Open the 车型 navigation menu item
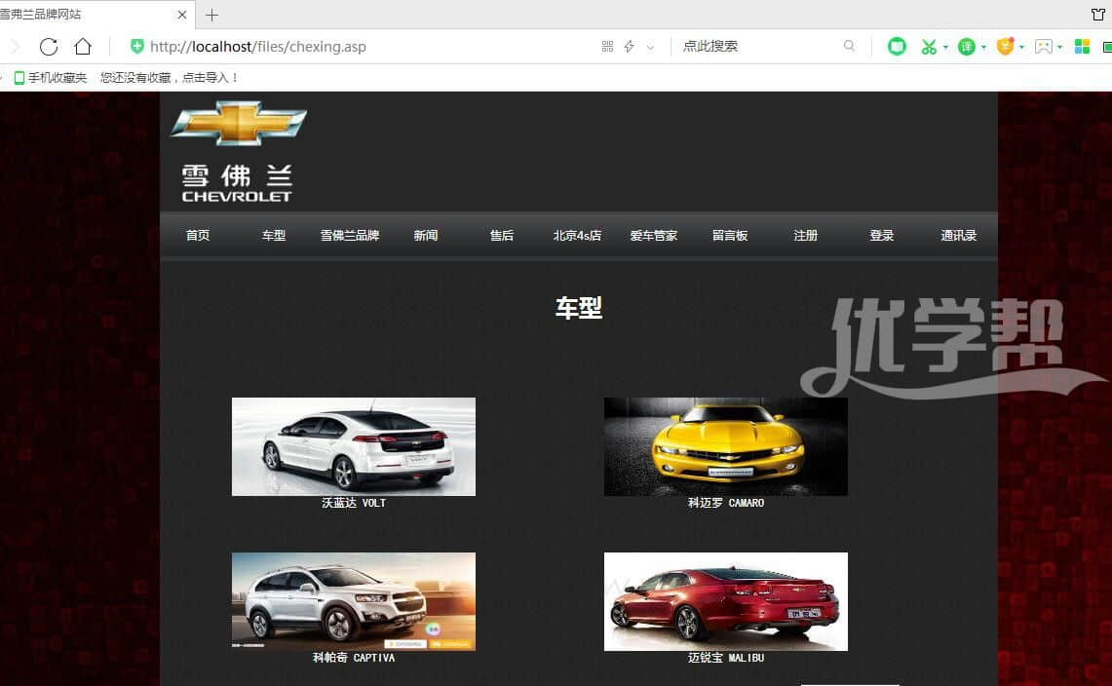The height and width of the screenshot is (686, 1112). (x=274, y=236)
